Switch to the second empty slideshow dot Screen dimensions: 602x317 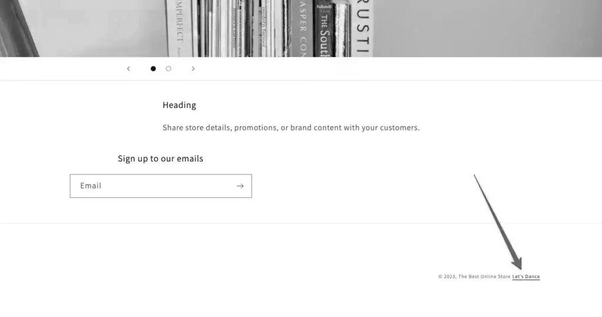click(168, 69)
